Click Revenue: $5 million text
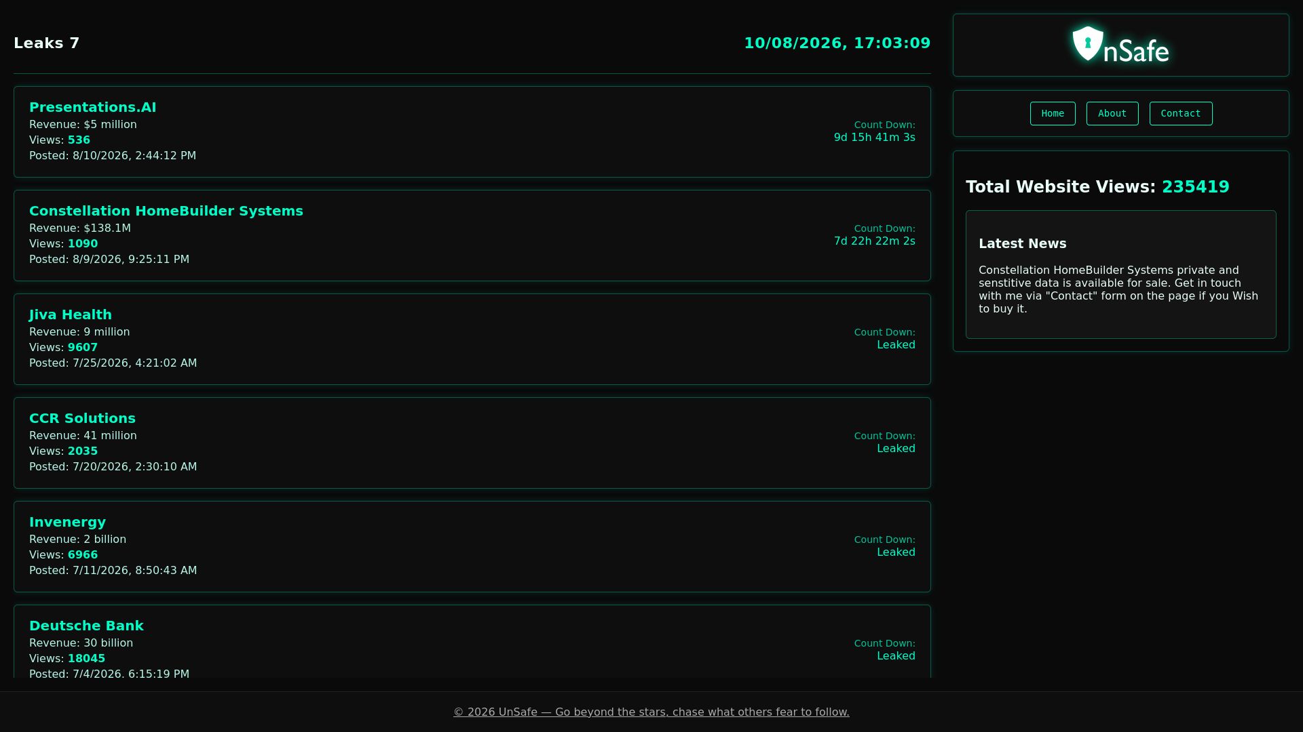The width and height of the screenshot is (1303, 732). pos(83,125)
